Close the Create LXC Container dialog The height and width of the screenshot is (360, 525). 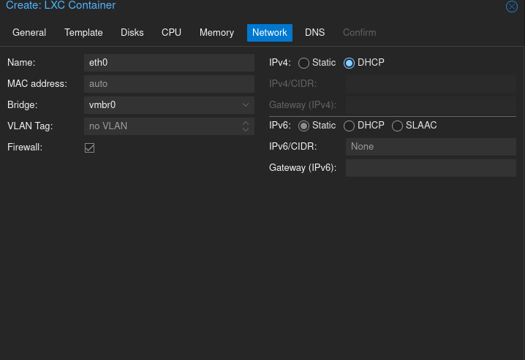(511, 7)
